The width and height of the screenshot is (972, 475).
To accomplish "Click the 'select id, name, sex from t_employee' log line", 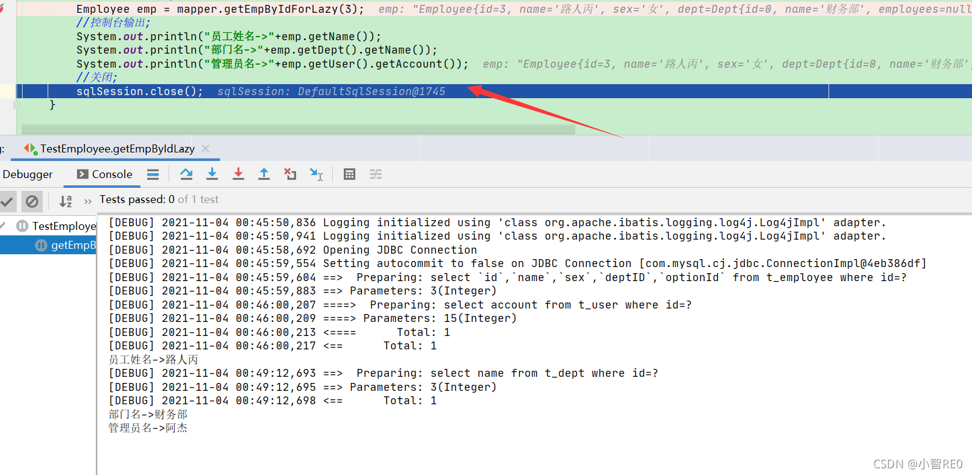I will click(507, 277).
